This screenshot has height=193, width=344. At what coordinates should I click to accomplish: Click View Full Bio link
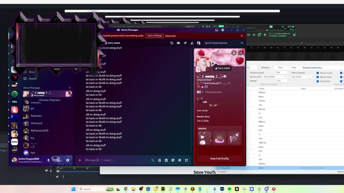(x=202, y=110)
